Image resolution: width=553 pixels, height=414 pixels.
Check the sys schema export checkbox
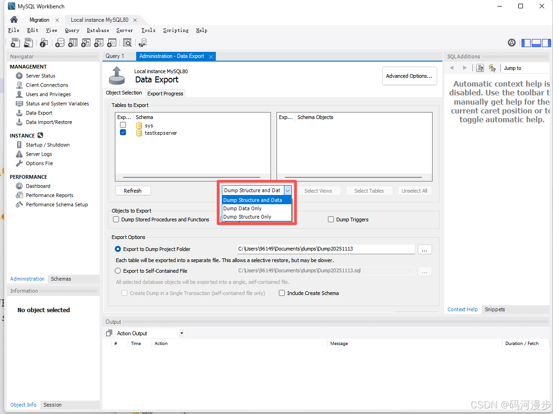tap(123, 125)
